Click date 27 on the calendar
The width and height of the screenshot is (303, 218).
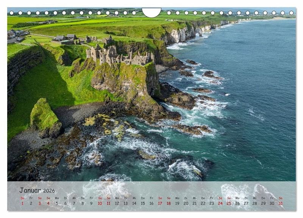246,203
